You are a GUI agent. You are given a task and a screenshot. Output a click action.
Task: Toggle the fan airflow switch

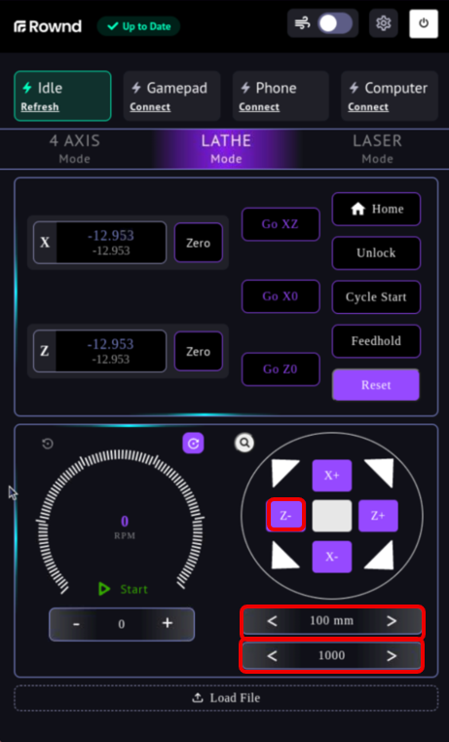[x=335, y=23]
